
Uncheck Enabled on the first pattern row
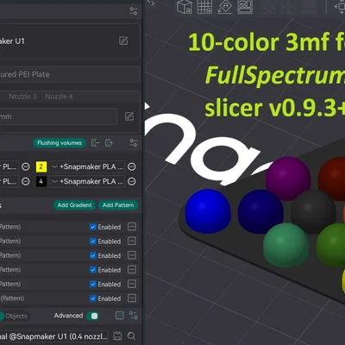pyautogui.click(x=93, y=227)
